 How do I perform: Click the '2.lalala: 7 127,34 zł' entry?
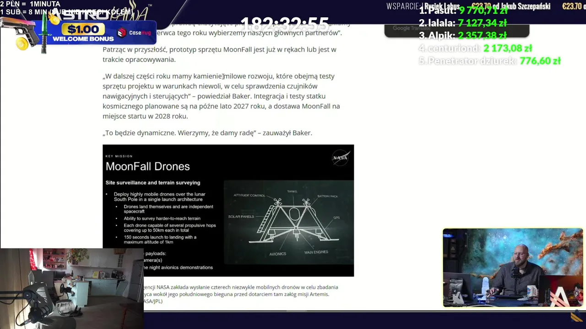[462, 23]
